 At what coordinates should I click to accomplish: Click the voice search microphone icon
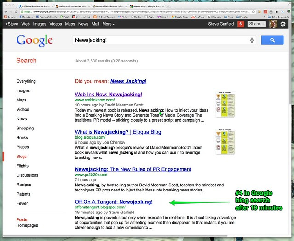(x=252, y=40)
